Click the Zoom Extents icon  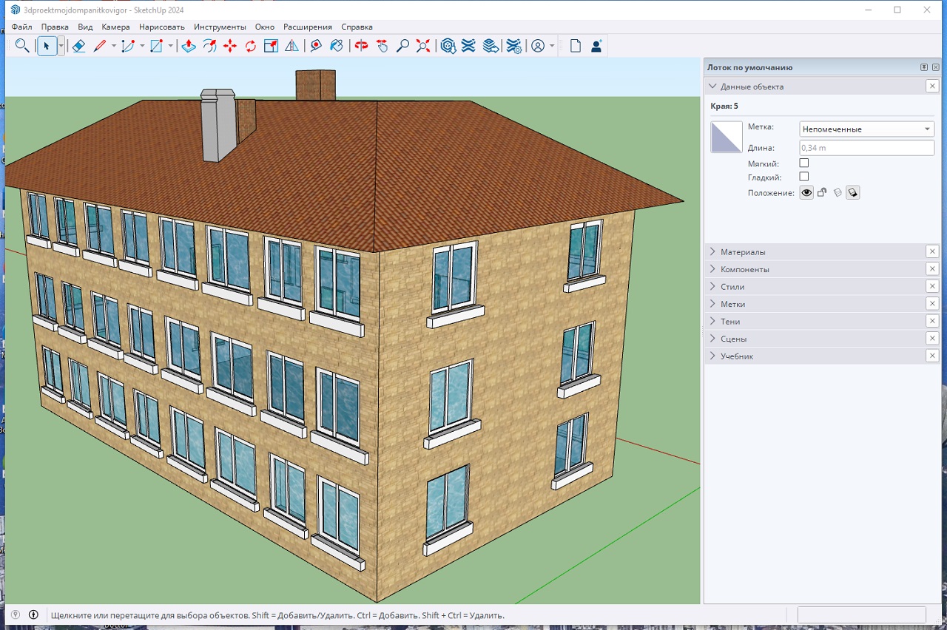click(x=423, y=46)
